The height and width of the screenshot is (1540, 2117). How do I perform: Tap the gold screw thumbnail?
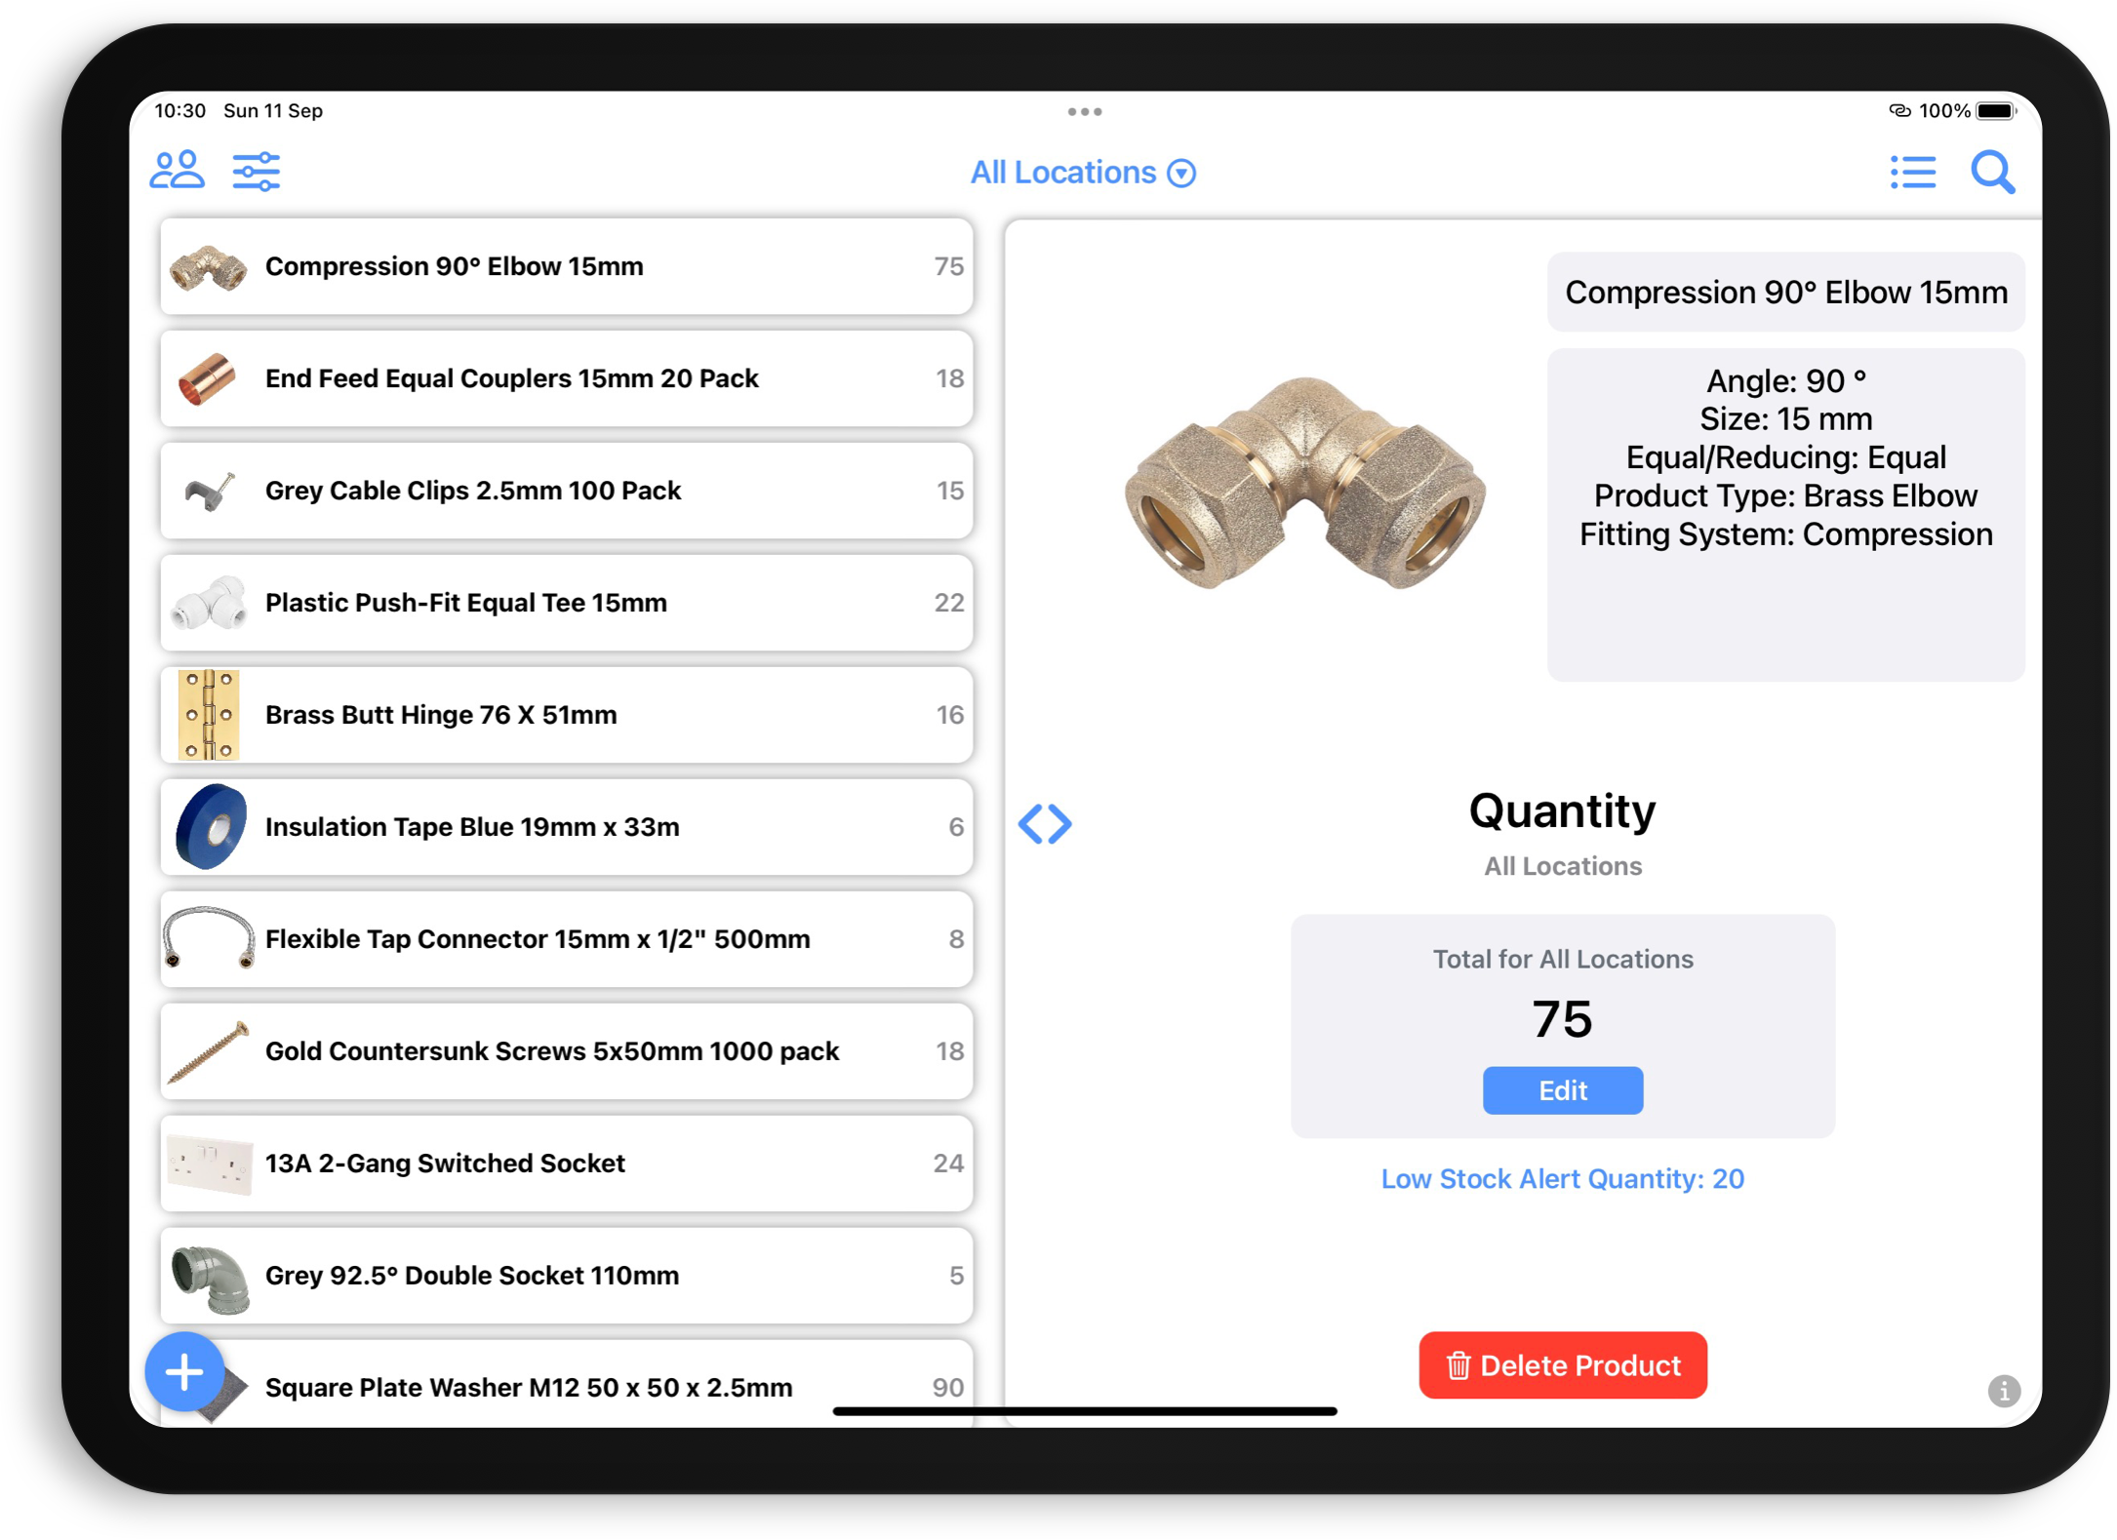click(x=208, y=1052)
